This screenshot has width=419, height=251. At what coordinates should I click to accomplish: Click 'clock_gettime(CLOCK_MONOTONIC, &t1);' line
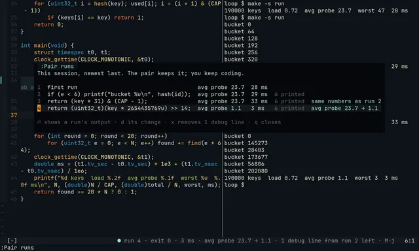point(94,157)
